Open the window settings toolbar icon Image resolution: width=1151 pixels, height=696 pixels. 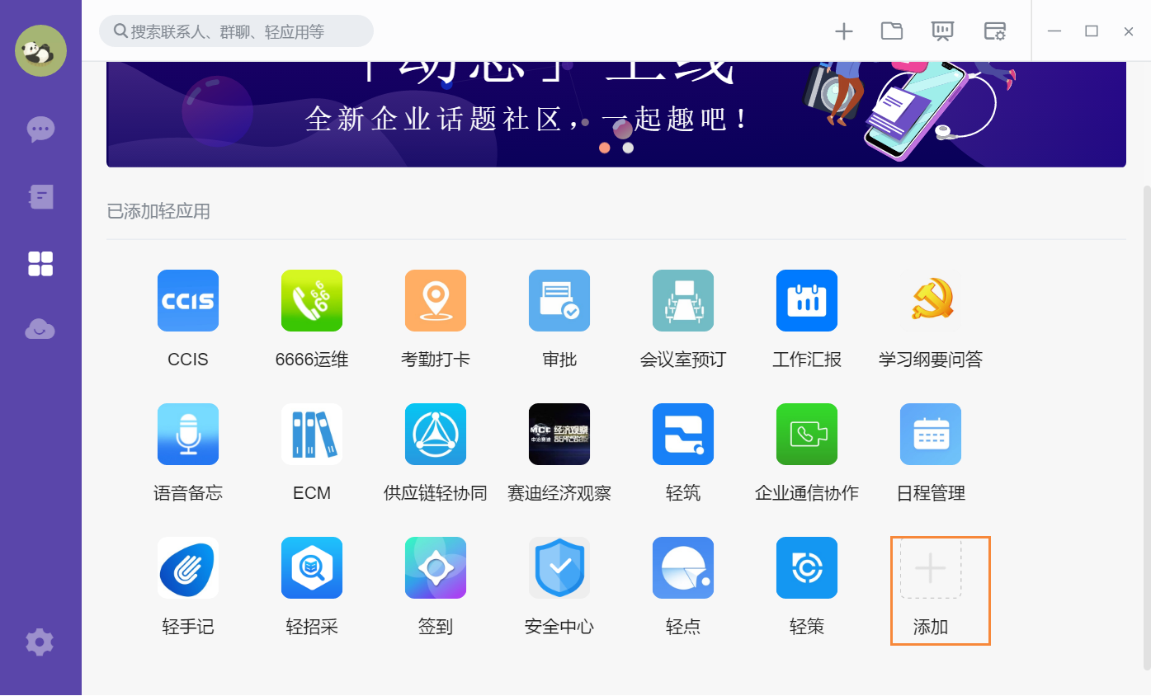click(x=994, y=31)
